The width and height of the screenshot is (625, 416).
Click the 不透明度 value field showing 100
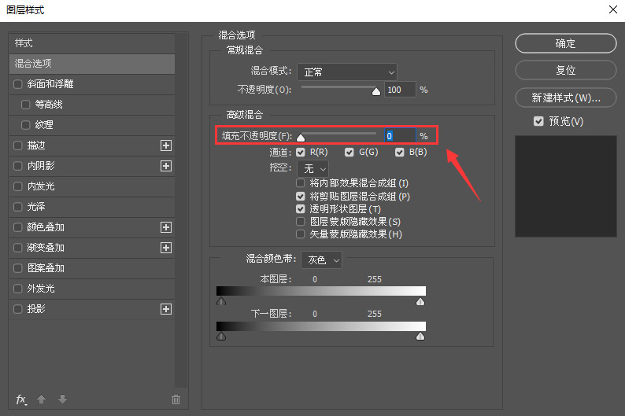tap(400, 90)
